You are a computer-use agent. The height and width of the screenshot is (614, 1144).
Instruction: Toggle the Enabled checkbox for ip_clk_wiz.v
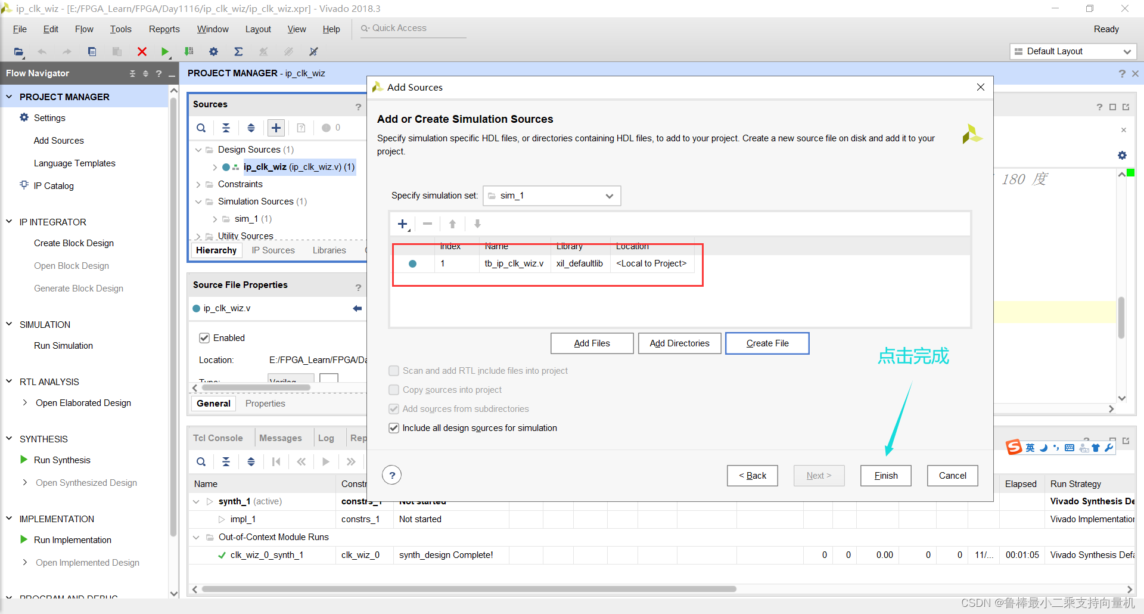coord(204,338)
